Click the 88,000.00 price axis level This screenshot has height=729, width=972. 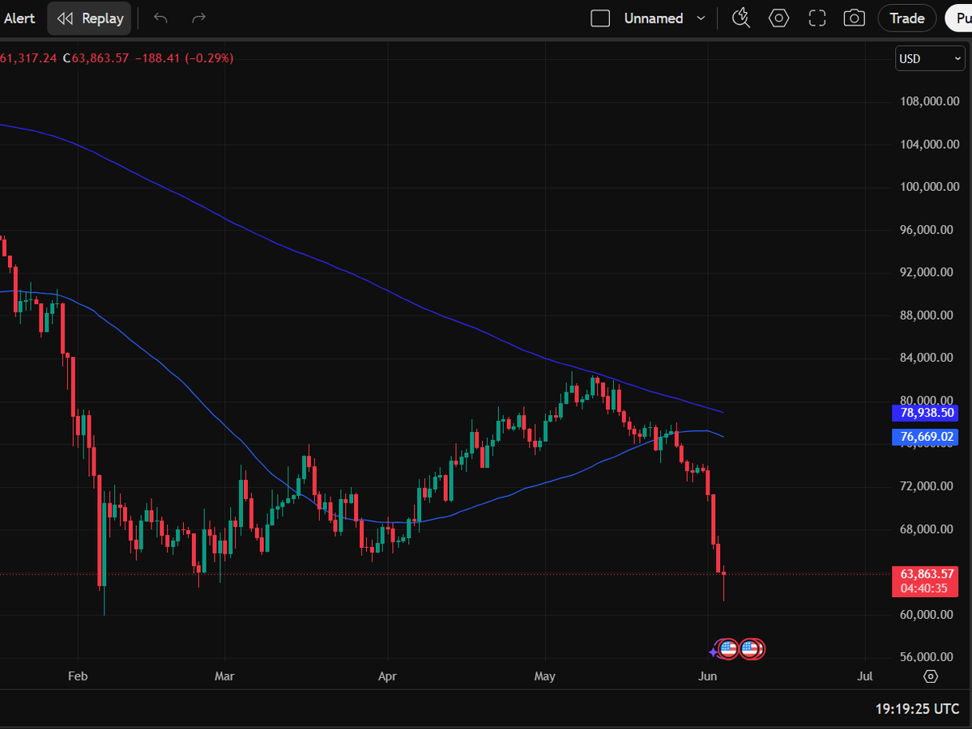(927, 316)
